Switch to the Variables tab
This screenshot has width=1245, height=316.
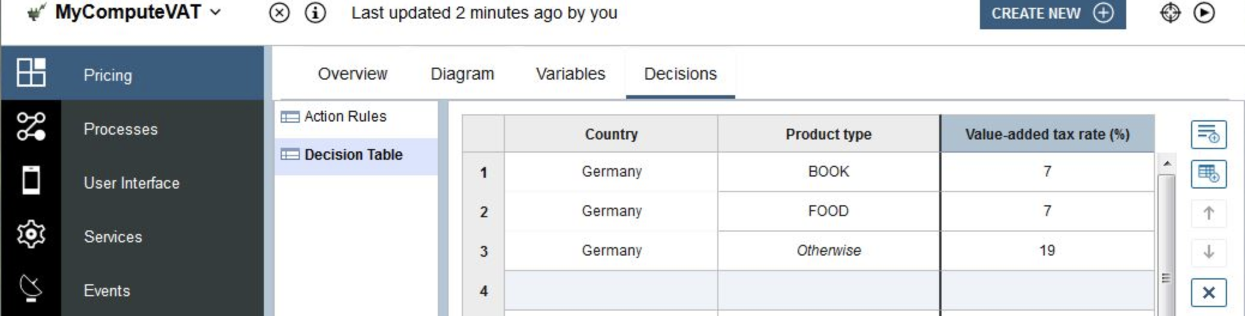pyautogui.click(x=570, y=74)
